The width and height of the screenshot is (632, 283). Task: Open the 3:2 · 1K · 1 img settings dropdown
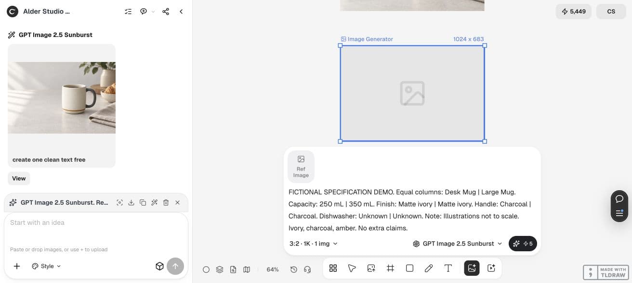point(314,244)
